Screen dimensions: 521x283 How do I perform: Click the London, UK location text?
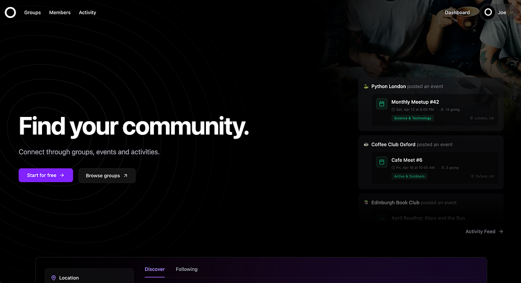tap(484, 118)
